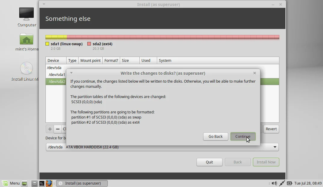Click the network icon in the tray

[282, 183]
